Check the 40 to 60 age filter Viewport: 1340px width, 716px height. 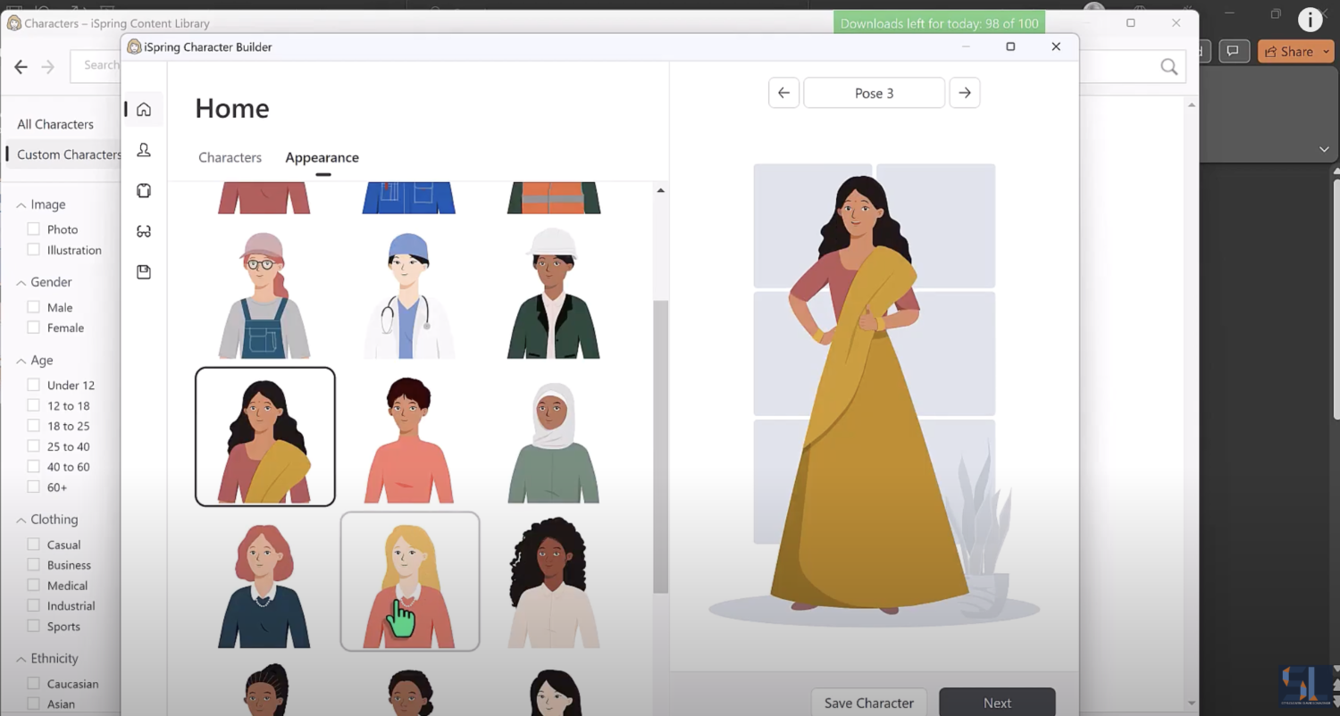pyautogui.click(x=34, y=467)
